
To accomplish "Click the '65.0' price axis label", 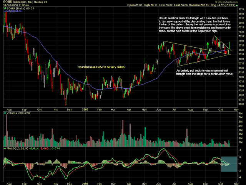I will click(x=241, y=50).
